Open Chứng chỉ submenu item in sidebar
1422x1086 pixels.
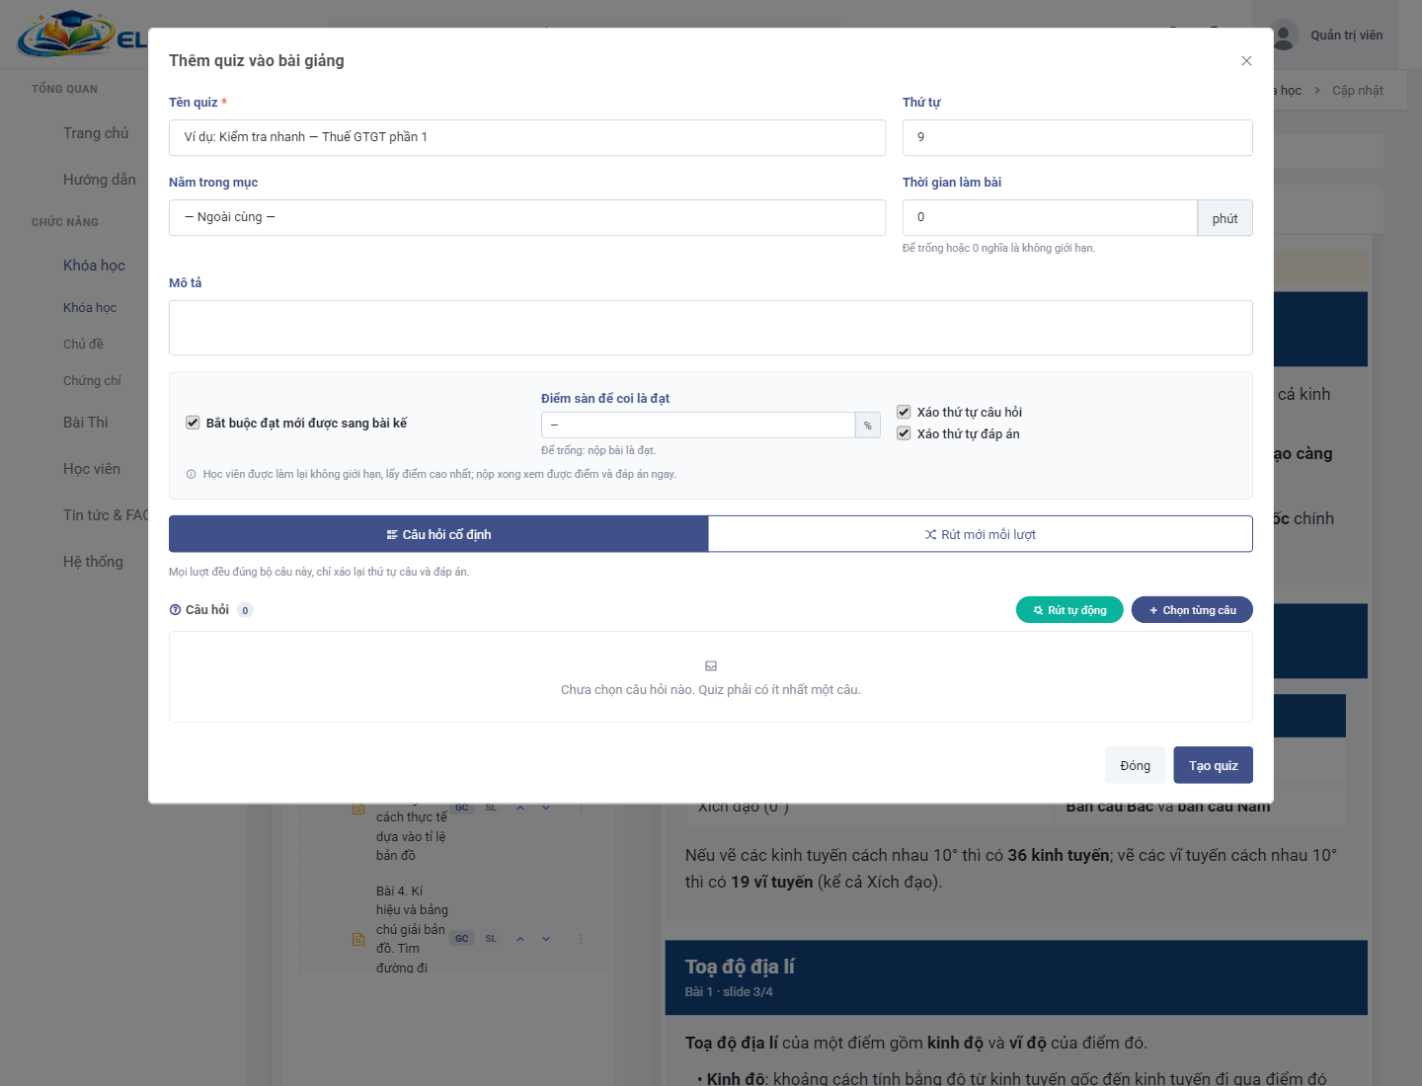point(92,381)
